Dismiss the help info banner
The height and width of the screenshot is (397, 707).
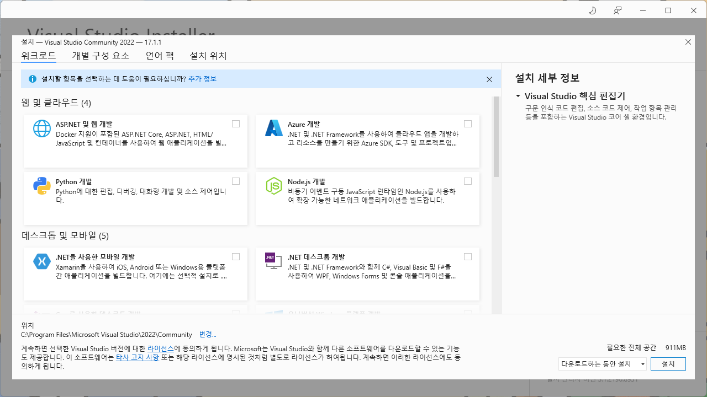[489, 79]
